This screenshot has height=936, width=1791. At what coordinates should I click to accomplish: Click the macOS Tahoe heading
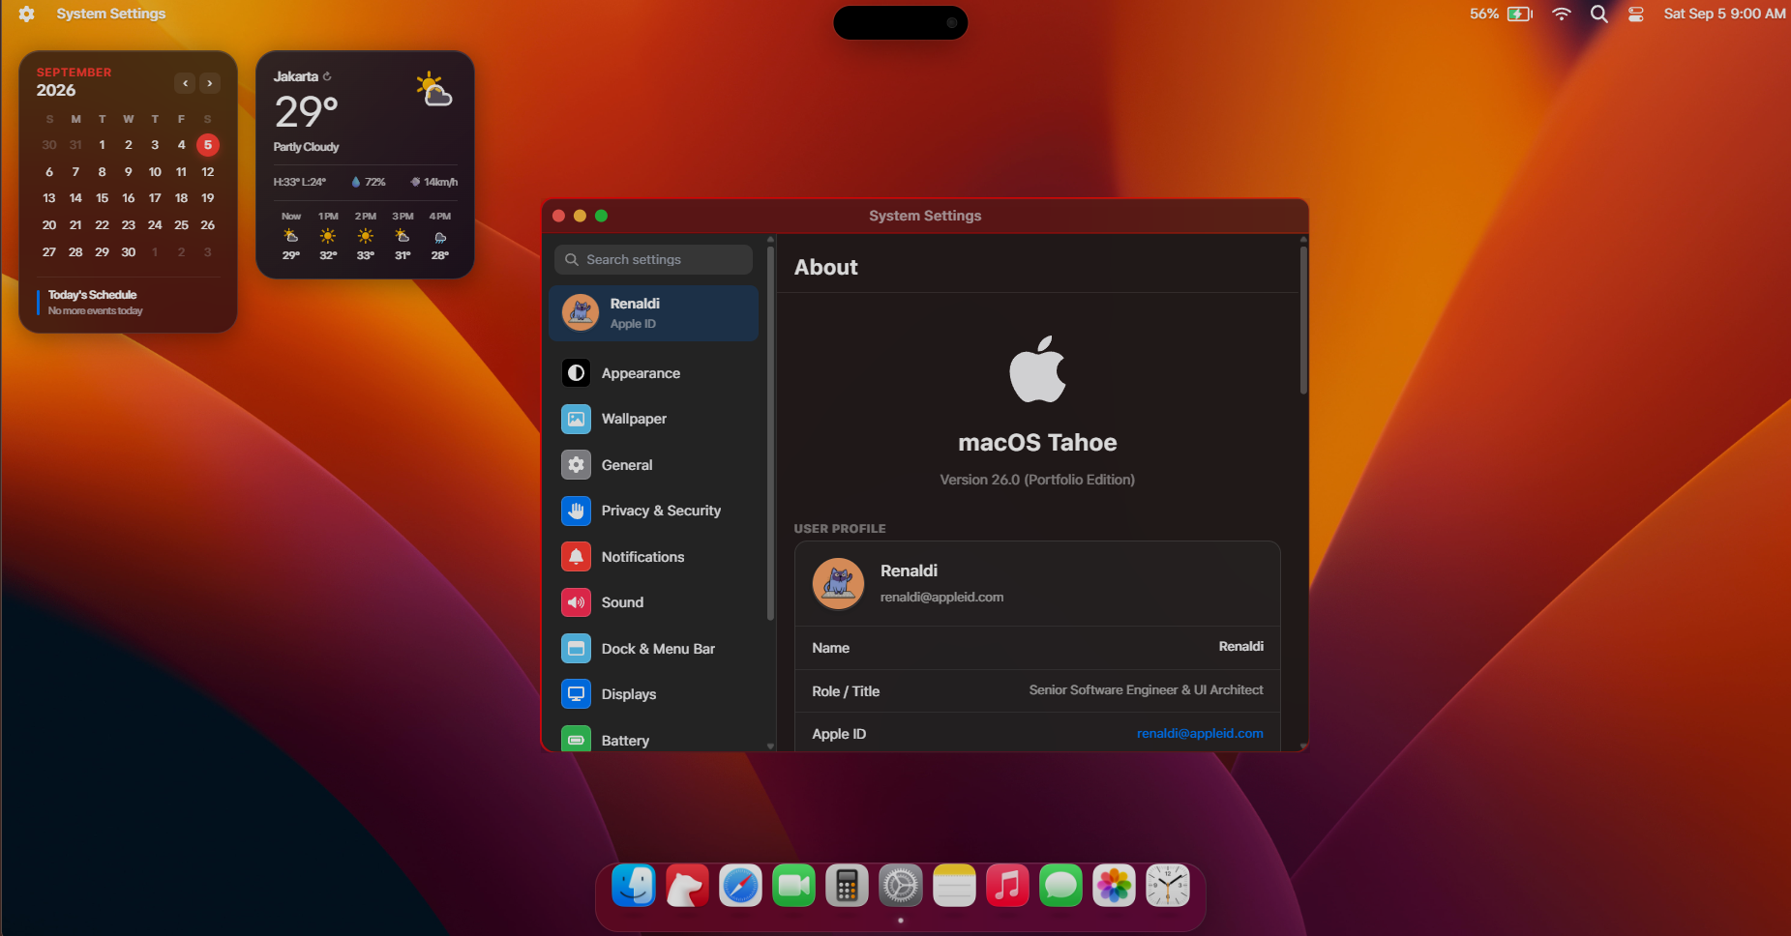point(1037,443)
